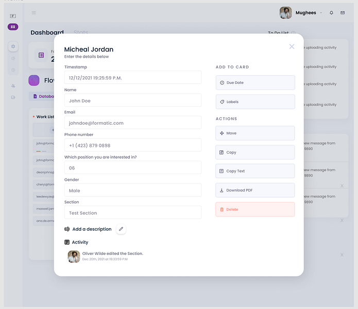358x309 pixels.
Task: Click the red Delete button
Action: tap(255, 209)
